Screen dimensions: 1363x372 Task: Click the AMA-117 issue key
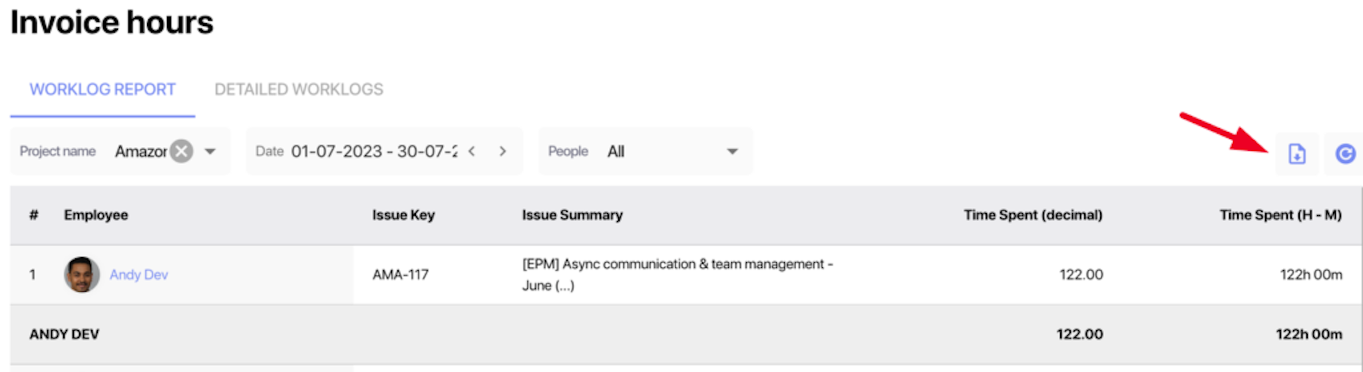coord(401,275)
